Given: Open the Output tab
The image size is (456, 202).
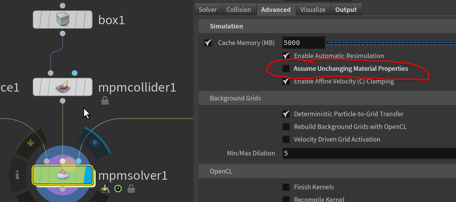Looking at the screenshot, I should [346, 10].
